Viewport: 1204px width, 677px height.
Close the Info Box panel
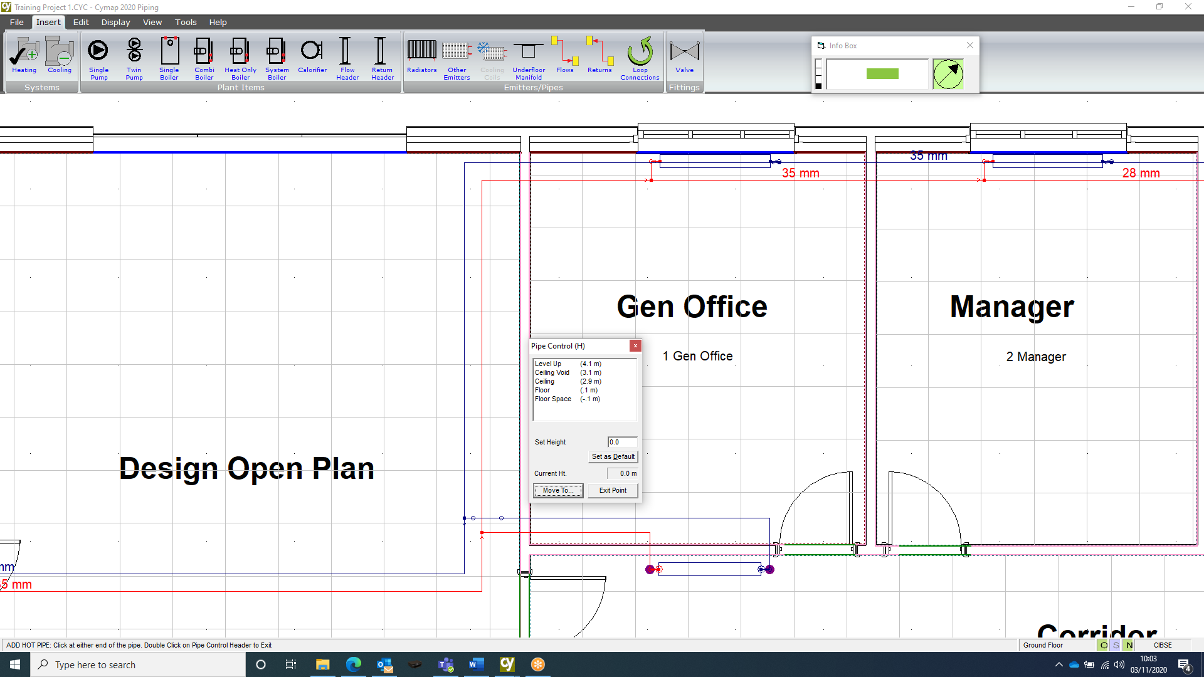(970, 45)
